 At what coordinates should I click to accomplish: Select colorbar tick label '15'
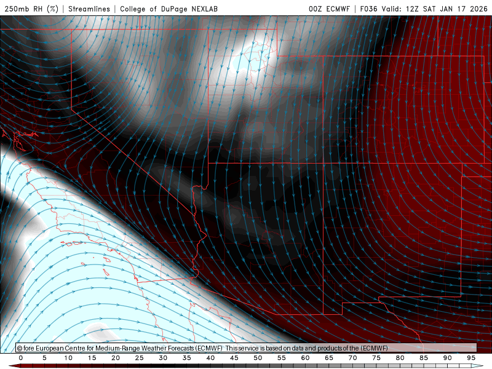92,358
